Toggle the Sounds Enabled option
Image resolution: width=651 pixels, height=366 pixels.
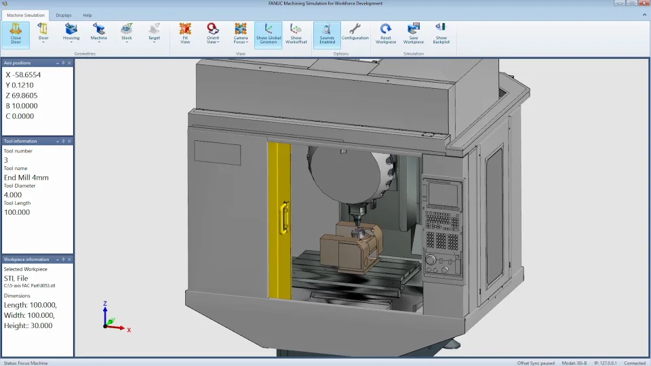pos(327,33)
